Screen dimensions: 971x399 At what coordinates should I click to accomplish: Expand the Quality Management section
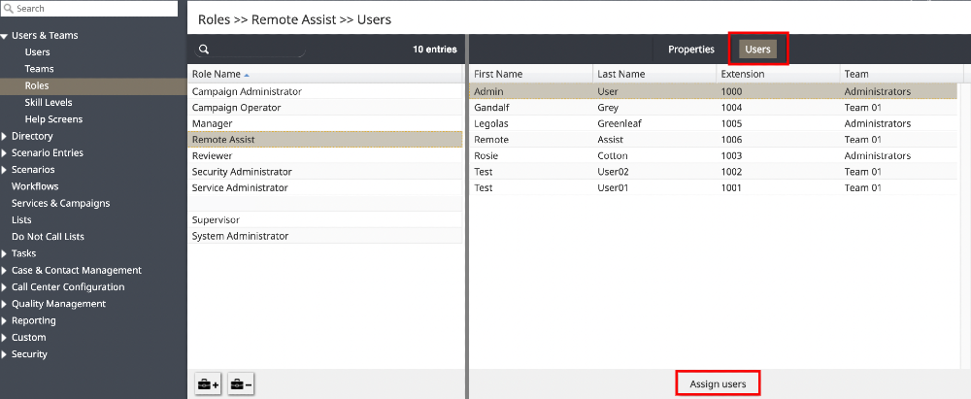click(x=5, y=304)
